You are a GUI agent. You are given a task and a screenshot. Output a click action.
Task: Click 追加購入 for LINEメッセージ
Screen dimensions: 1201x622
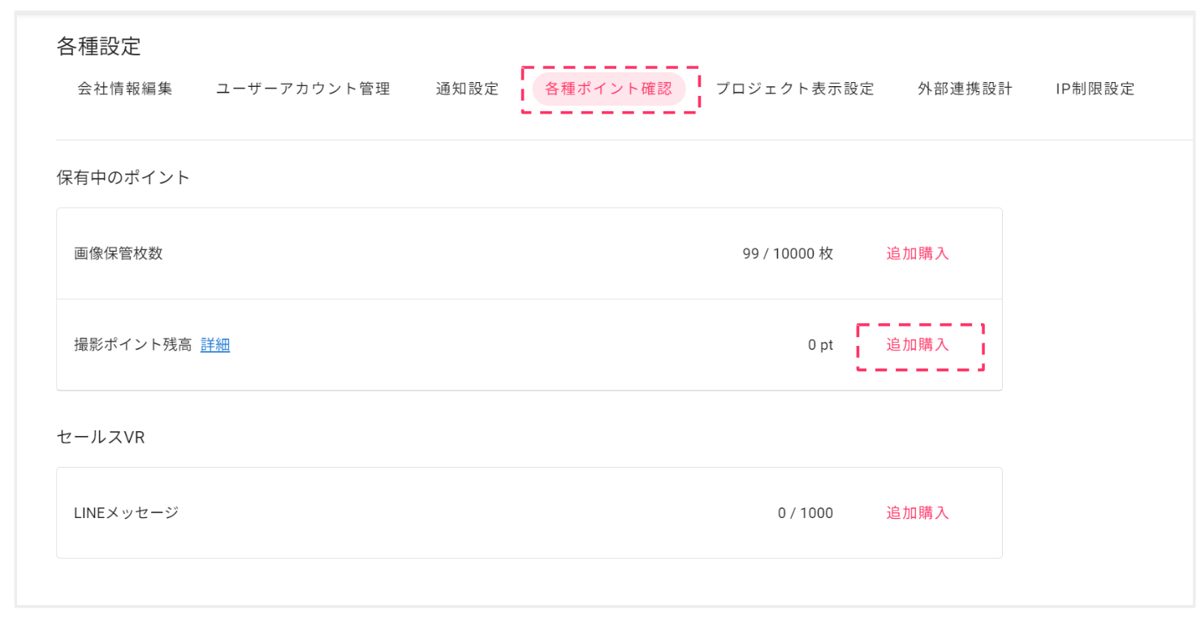tap(918, 513)
